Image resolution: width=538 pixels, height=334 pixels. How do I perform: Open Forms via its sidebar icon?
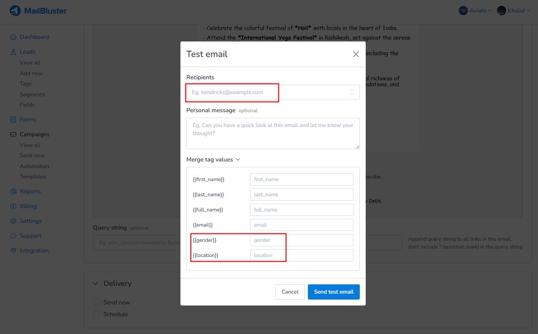13,119
